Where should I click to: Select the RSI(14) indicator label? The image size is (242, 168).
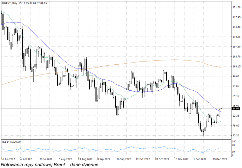pyautogui.click(x=11, y=142)
